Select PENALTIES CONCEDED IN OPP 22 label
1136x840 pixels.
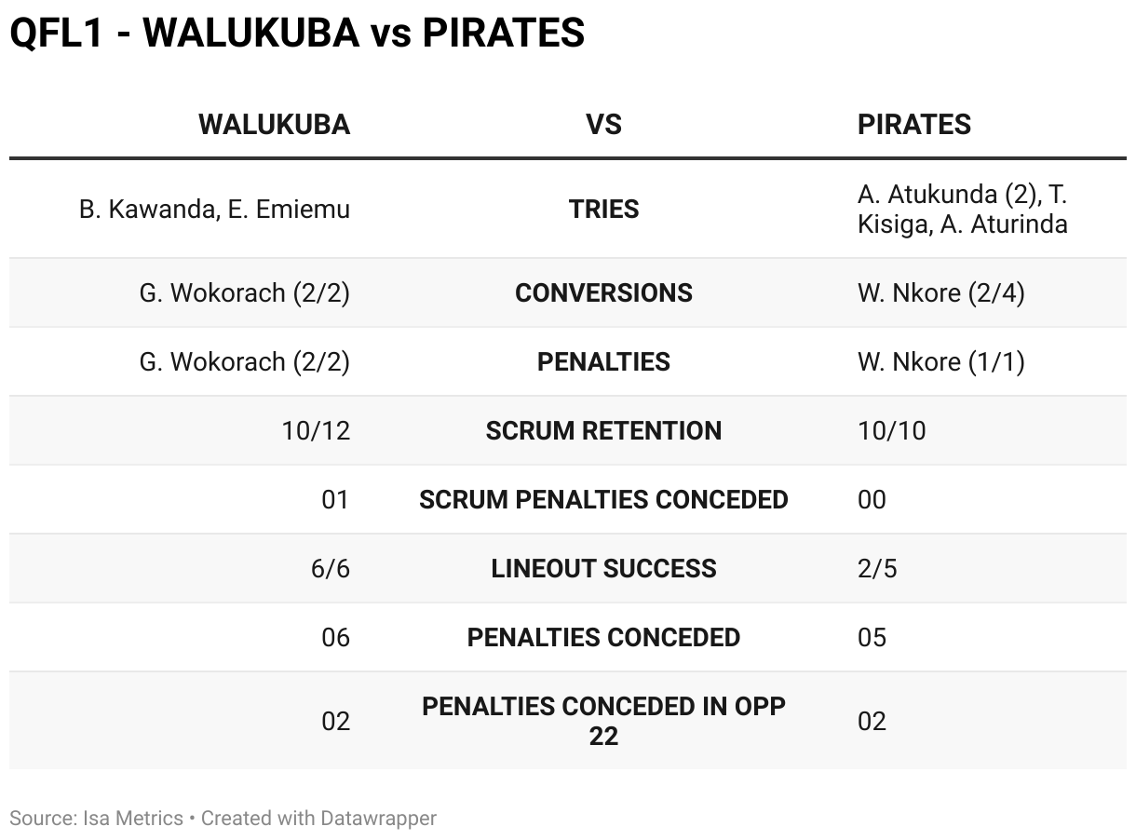[x=603, y=721]
